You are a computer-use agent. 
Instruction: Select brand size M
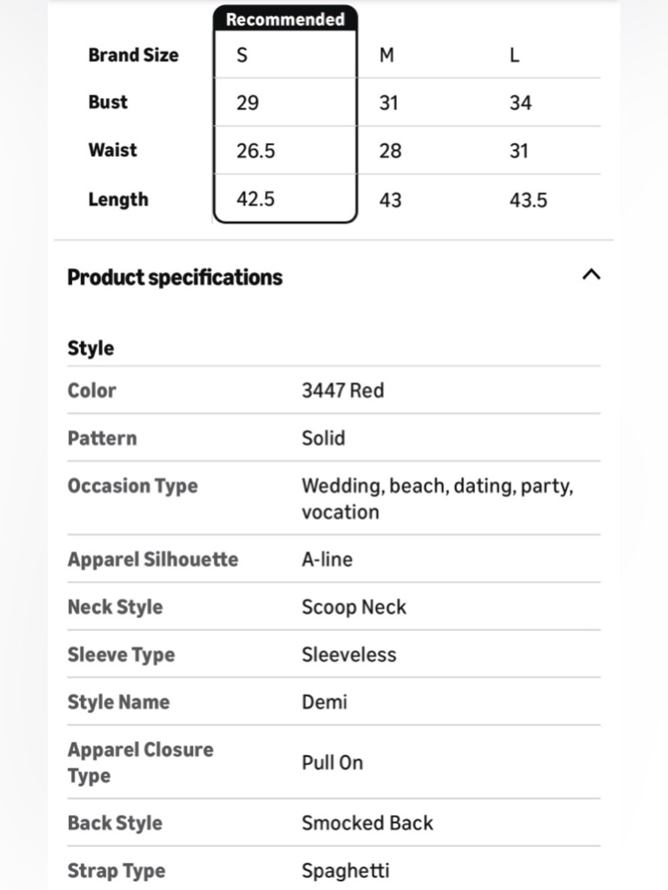(387, 55)
